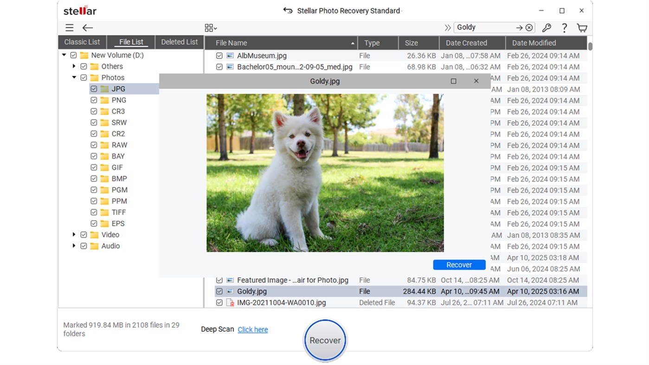Open the Deleted List tab

point(179,42)
